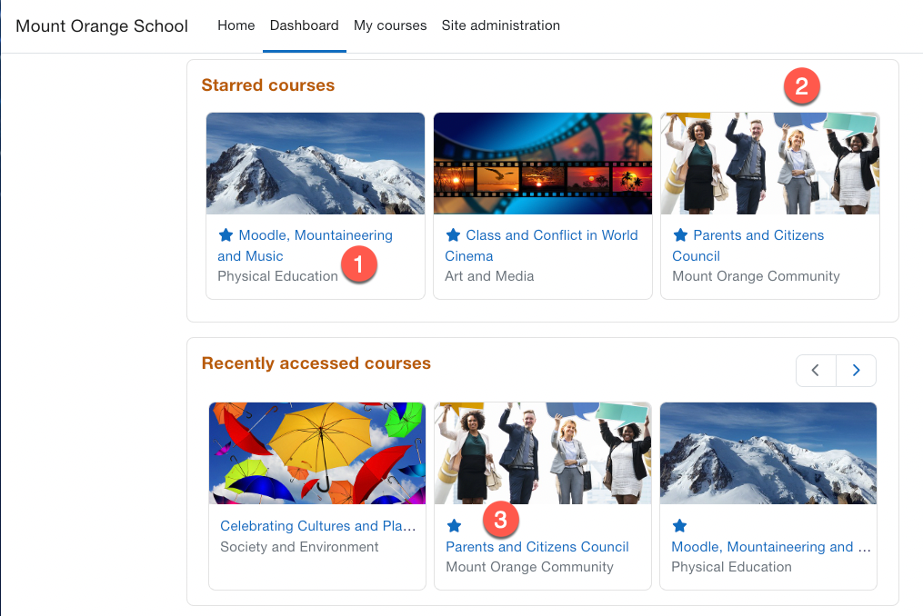
Task: Click star icon above Moodle, Mountaineering in Recently accessed
Action: 680,526
